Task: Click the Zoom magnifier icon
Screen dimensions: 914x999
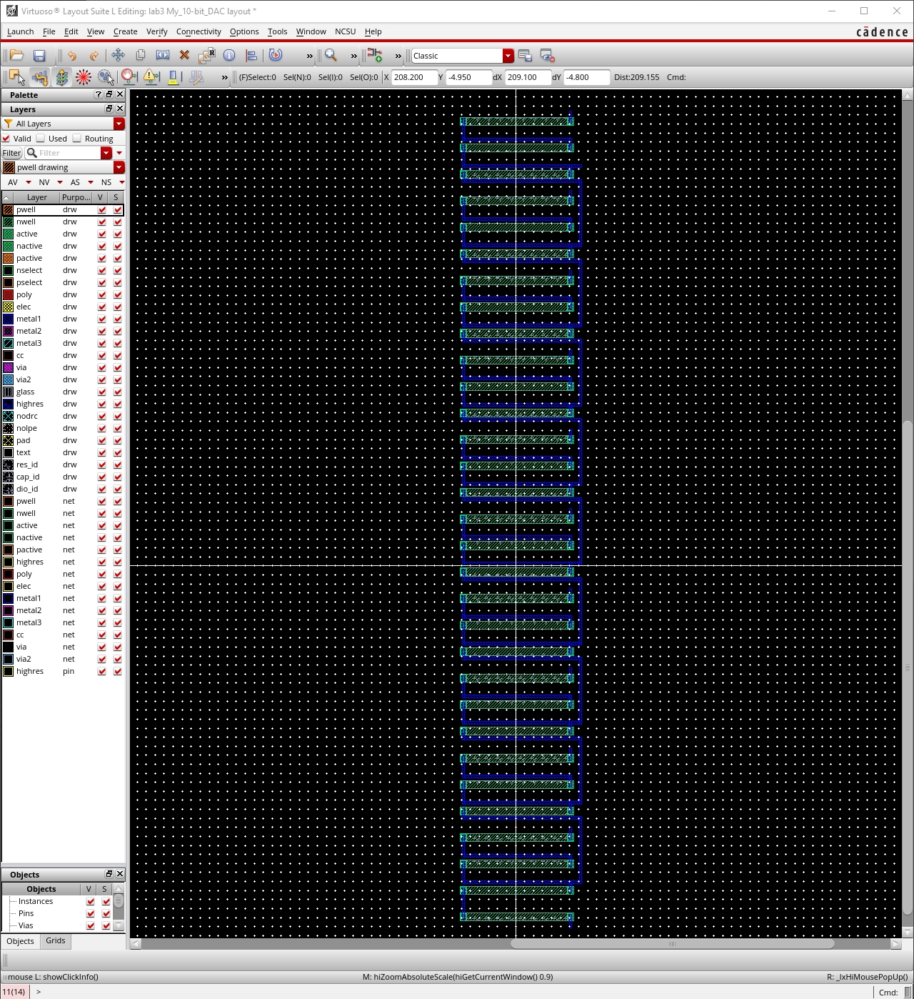Action: (331, 56)
